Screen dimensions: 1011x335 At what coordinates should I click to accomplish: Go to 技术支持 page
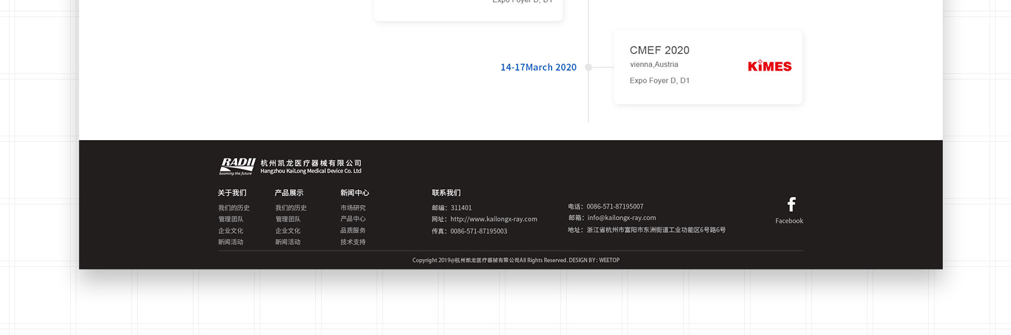coord(353,242)
